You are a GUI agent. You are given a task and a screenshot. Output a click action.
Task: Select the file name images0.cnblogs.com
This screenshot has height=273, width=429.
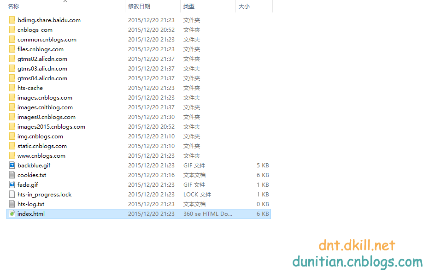coord(47,117)
